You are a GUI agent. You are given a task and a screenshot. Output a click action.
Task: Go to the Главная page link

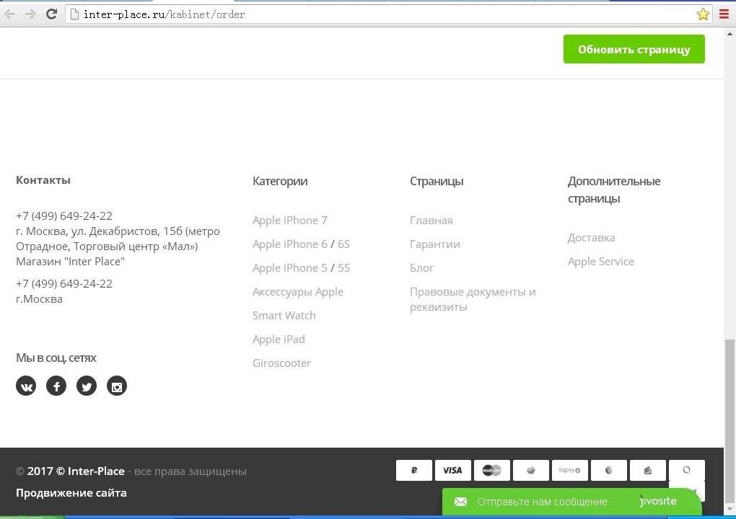pos(431,221)
